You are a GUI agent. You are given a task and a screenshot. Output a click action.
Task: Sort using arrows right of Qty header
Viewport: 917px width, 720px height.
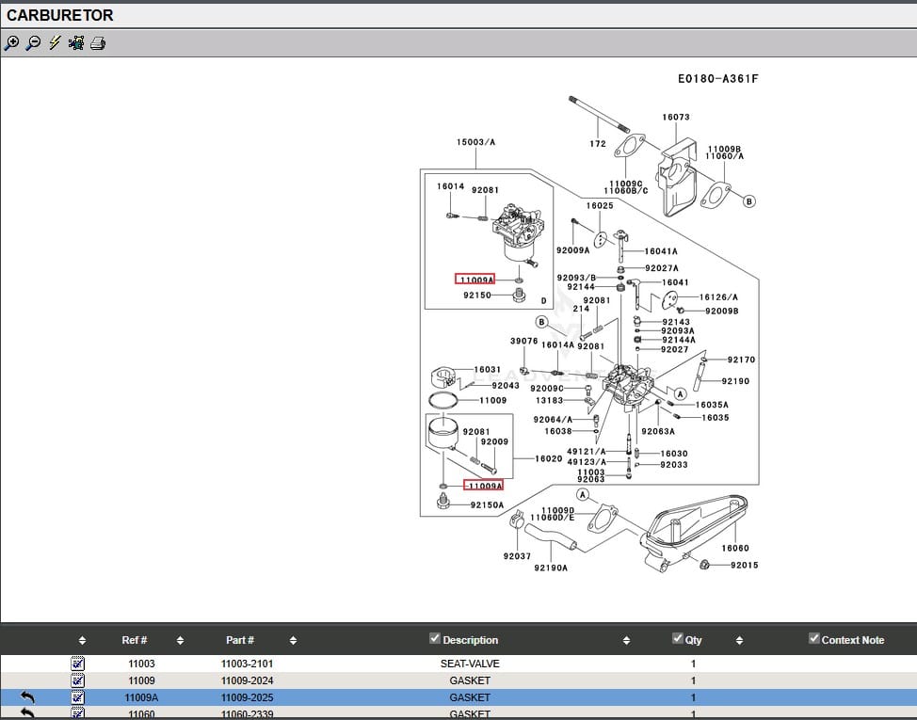(739, 641)
